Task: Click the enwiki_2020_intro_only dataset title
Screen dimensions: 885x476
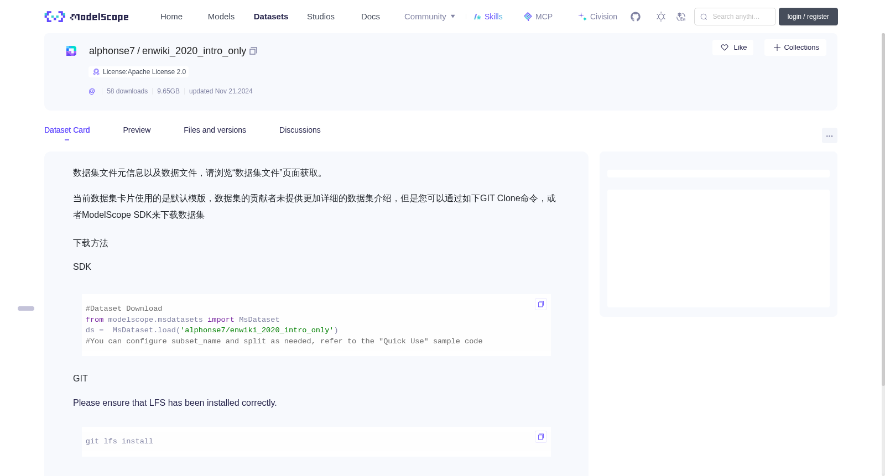Action: pyautogui.click(x=194, y=51)
